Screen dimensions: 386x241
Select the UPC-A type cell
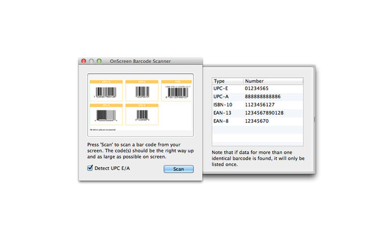pyautogui.click(x=221, y=97)
